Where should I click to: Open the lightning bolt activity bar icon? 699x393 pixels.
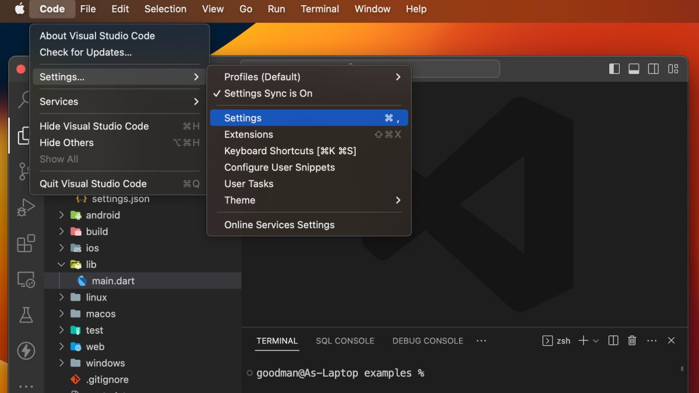click(x=26, y=350)
